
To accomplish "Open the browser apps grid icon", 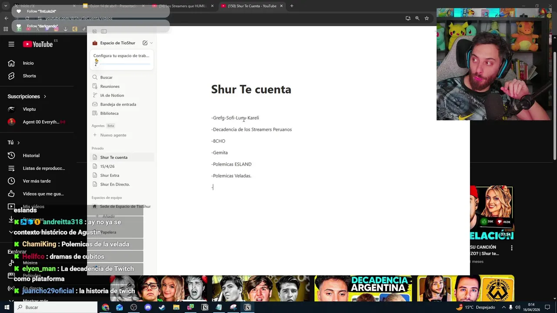I will click(x=6, y=29).
